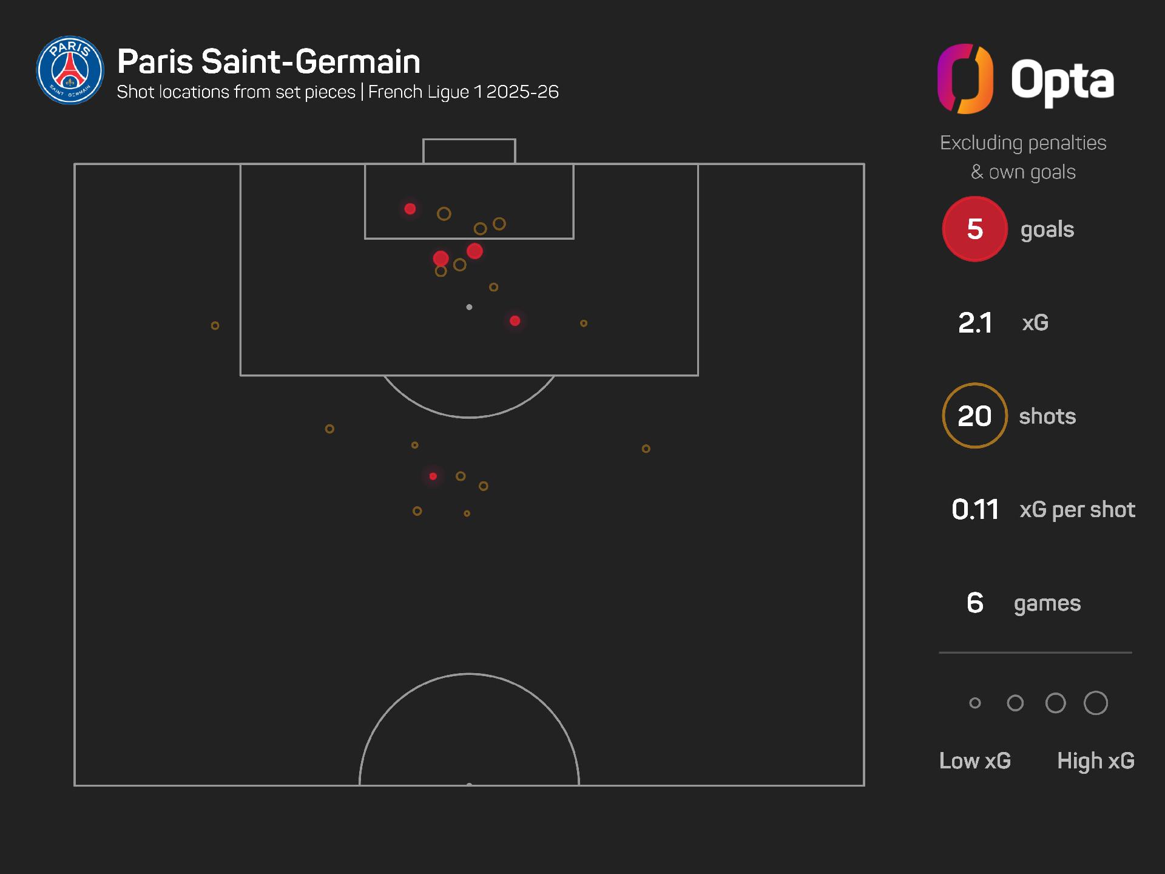Click the grey penalty spot dot
This screenshot has height=874, width=1165.
tap(469, 307)
